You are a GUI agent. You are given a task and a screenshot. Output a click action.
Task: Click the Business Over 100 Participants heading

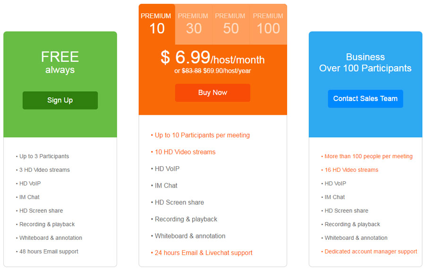(365, 63)
